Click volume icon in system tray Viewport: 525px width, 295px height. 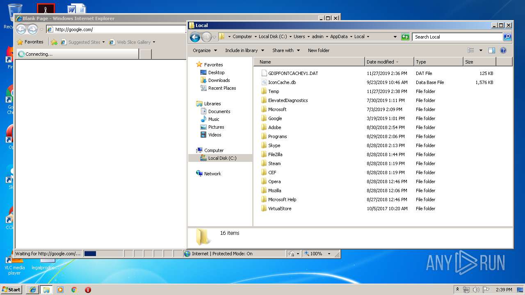[x=476, y=290]
